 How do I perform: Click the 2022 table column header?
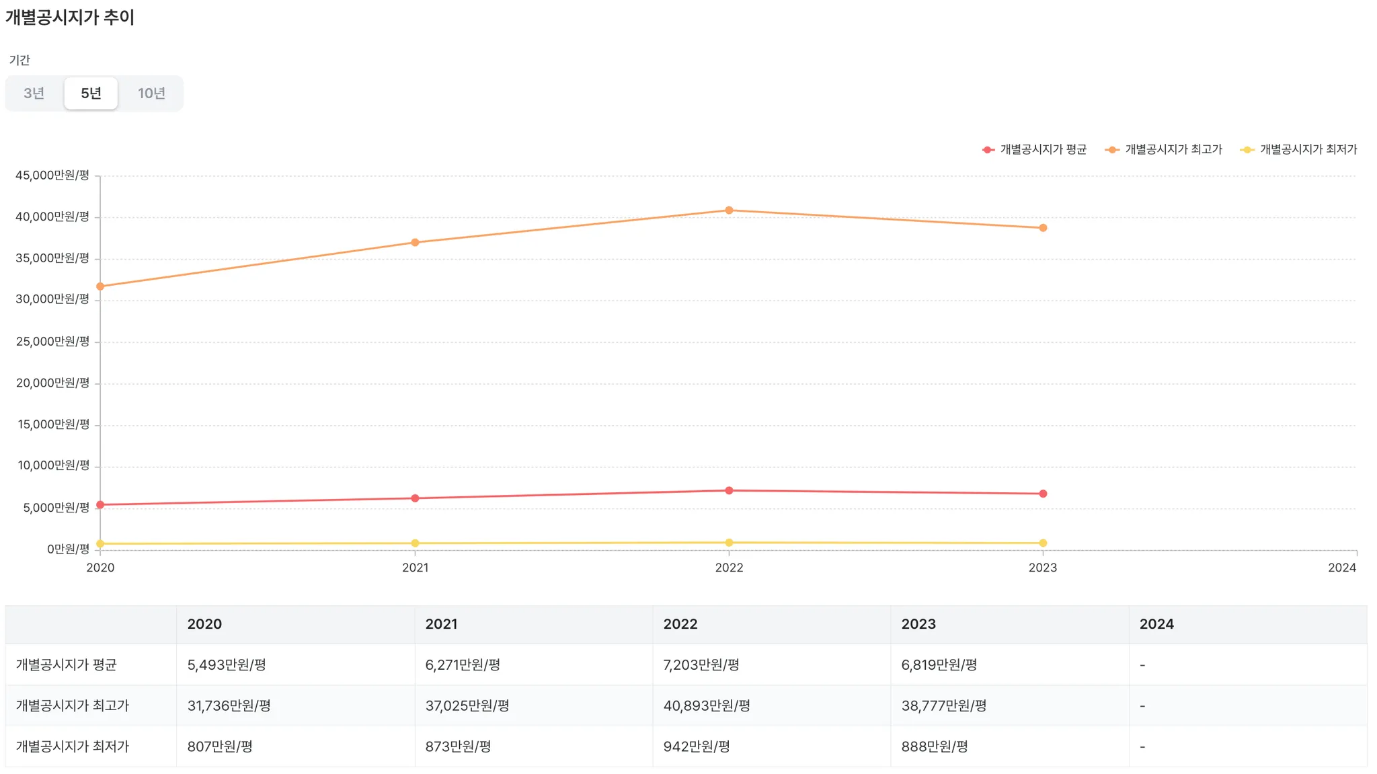(x=680, y=624)
